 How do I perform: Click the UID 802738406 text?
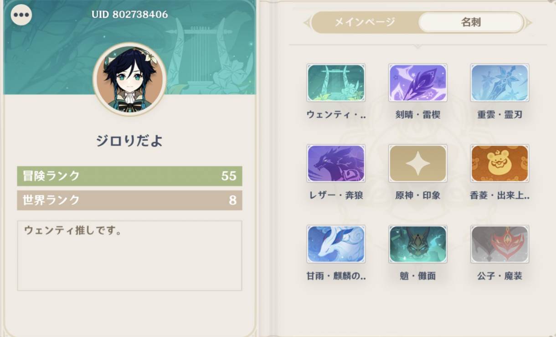point(129,15)
